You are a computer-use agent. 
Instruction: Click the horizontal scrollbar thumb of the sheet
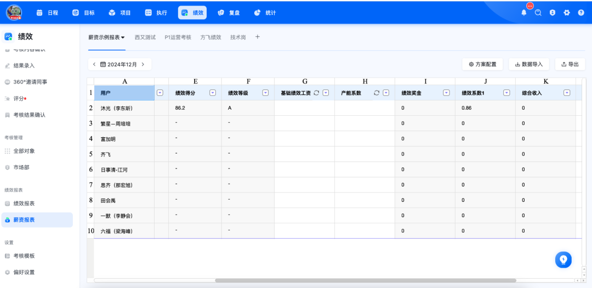366,280
